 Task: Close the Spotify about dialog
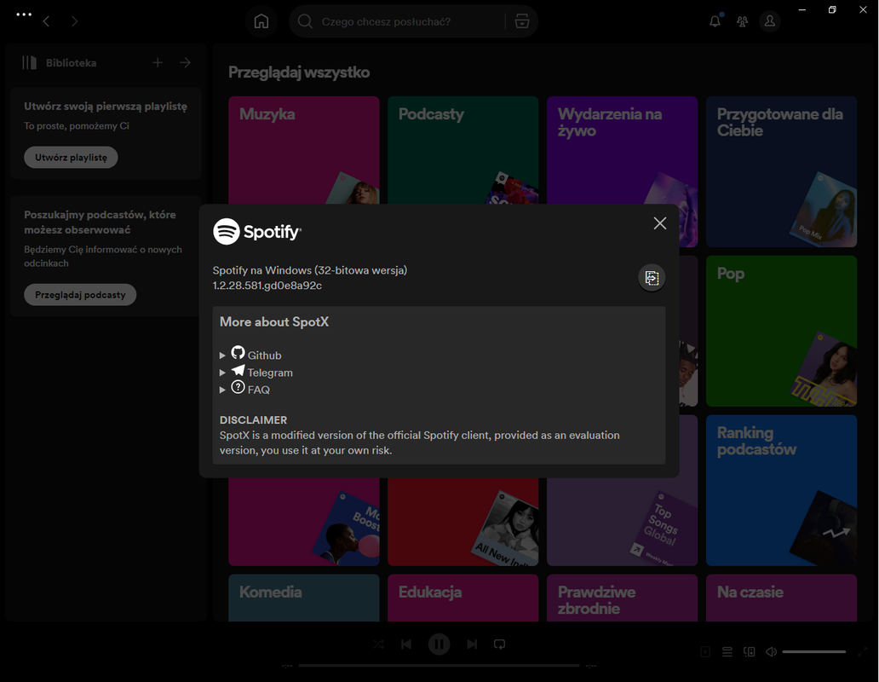pyautogui.click(x=660, y=223)
